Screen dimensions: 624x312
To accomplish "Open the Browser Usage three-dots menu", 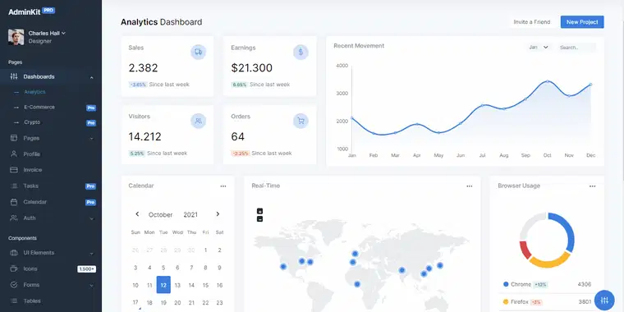I will pyautogui.click(x=593, y=186).
